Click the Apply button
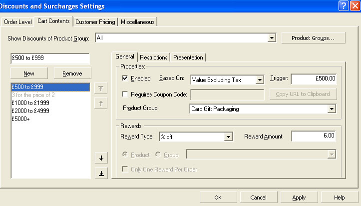Image resolution: width=361 pixels, height=206 pixels. pos(299,197)
